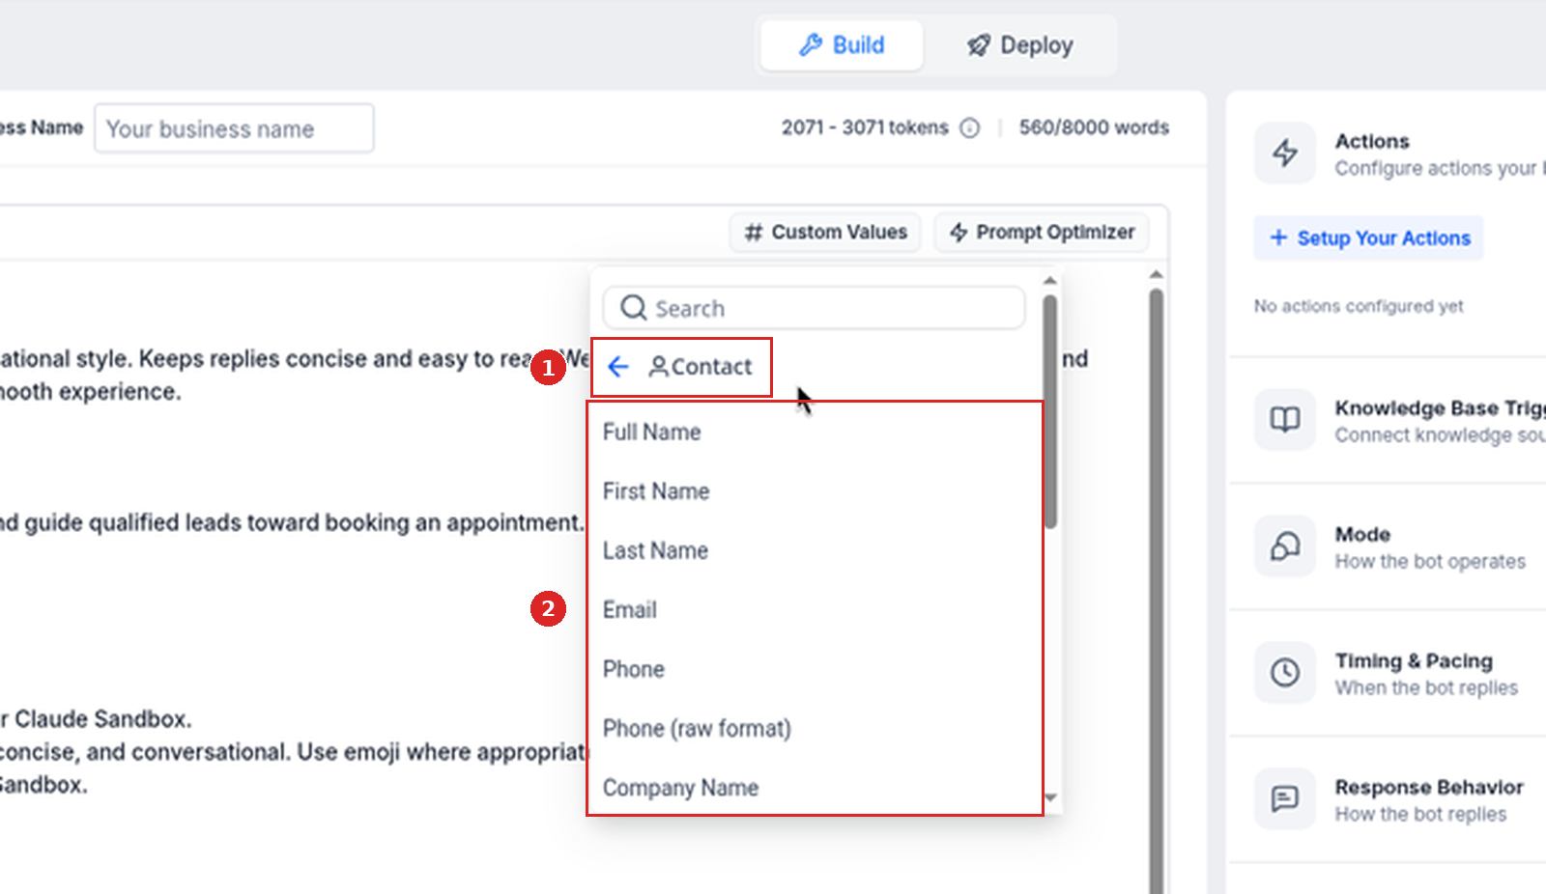The width and height of the screenshot is (1546, 894).
Task: Open Timing & Pacing settings
Action: coord(1388,673)
